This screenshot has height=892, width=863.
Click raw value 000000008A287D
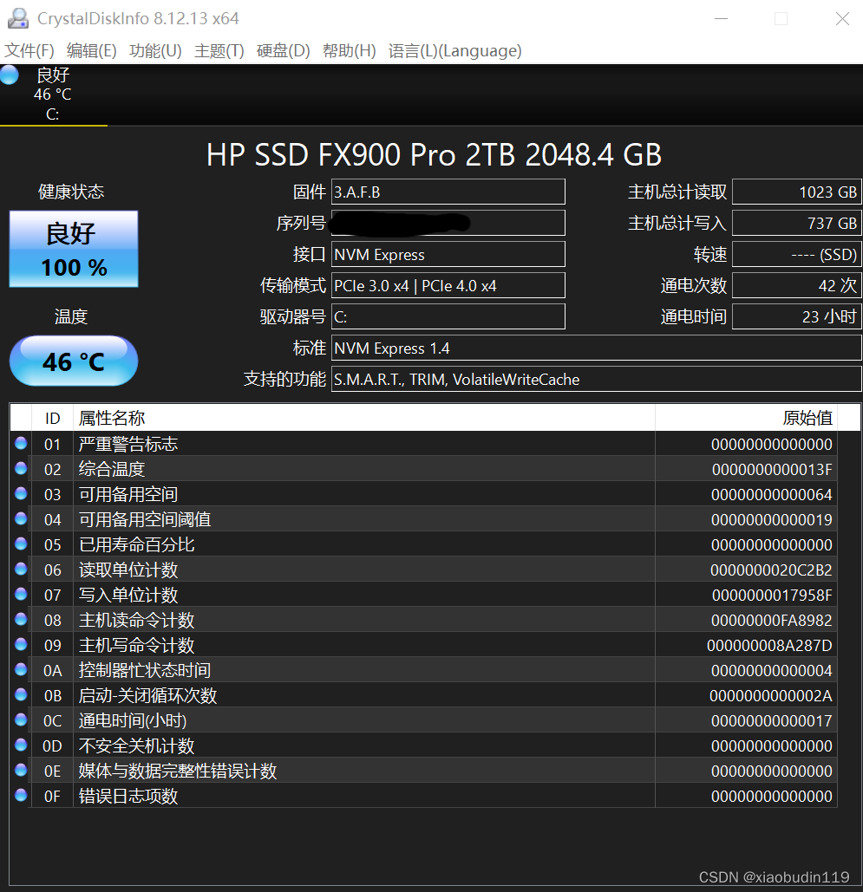pos(769,645)
